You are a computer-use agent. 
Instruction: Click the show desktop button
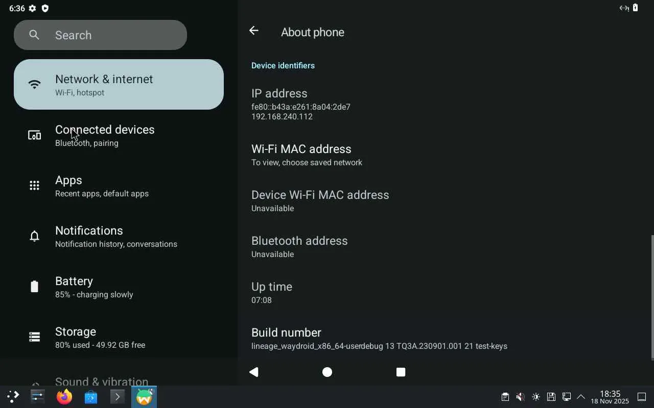642,397
